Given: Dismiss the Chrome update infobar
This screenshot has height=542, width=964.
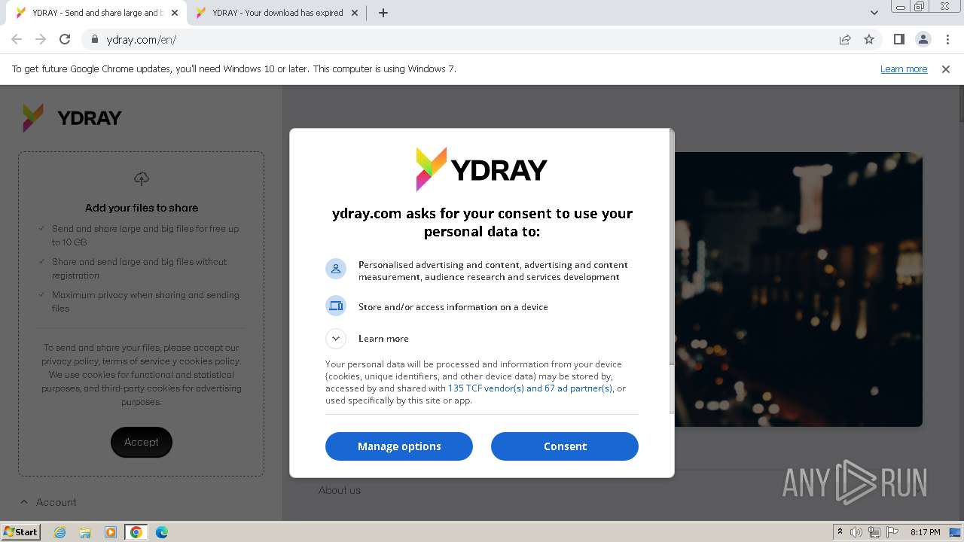Looking at the screenshot, I should pos(946,69).
